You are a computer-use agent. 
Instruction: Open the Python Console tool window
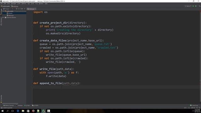(x=8, y=105)
